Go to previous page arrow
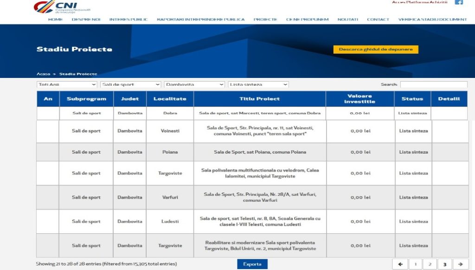 pyautogui.click(x=400, y=264)
